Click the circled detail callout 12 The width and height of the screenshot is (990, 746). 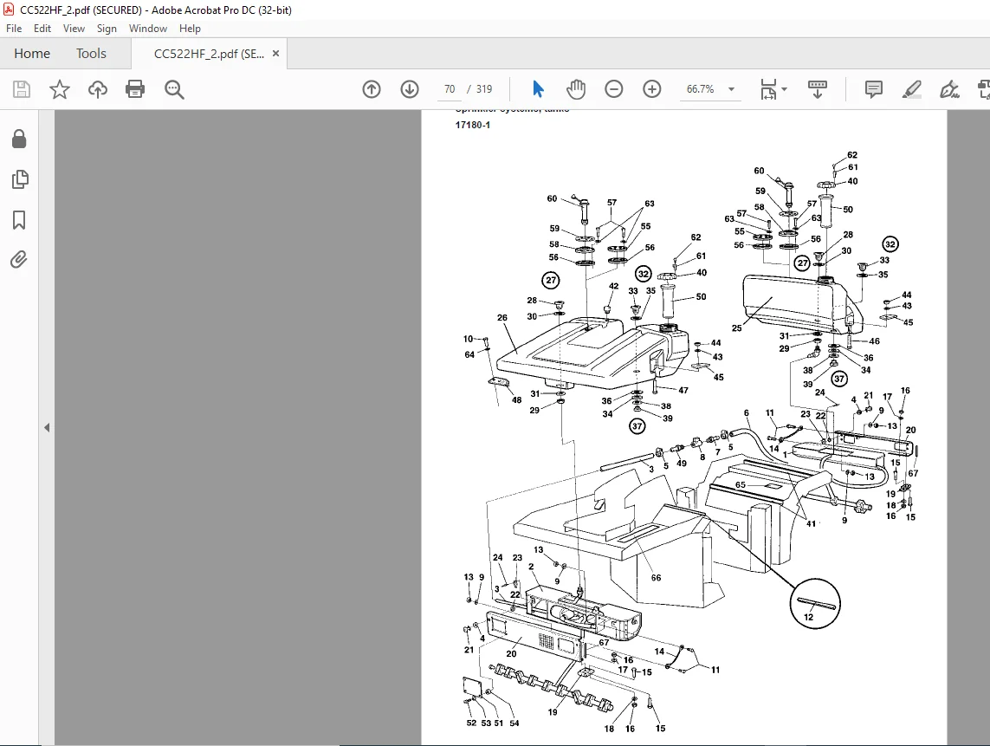(x=815, y=604)
